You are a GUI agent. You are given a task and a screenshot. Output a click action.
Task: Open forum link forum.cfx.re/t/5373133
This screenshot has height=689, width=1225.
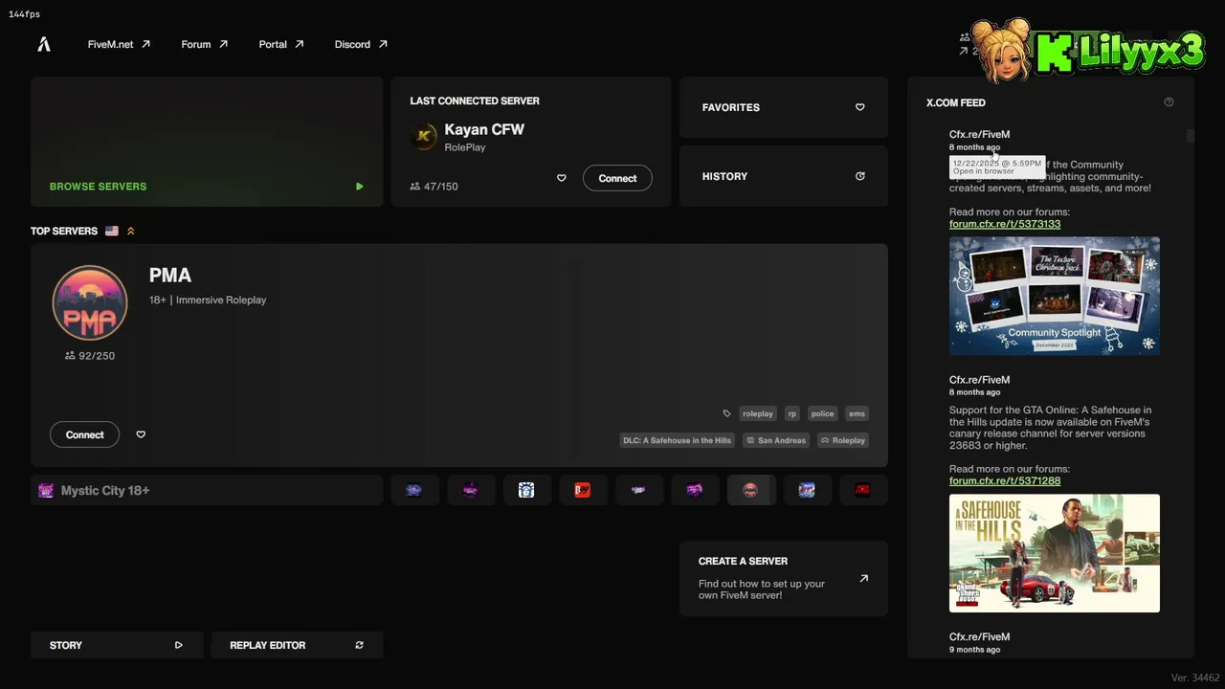click(1005, 224)
